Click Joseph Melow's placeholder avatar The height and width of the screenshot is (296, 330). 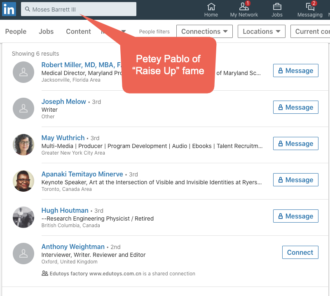click(23, 108)
